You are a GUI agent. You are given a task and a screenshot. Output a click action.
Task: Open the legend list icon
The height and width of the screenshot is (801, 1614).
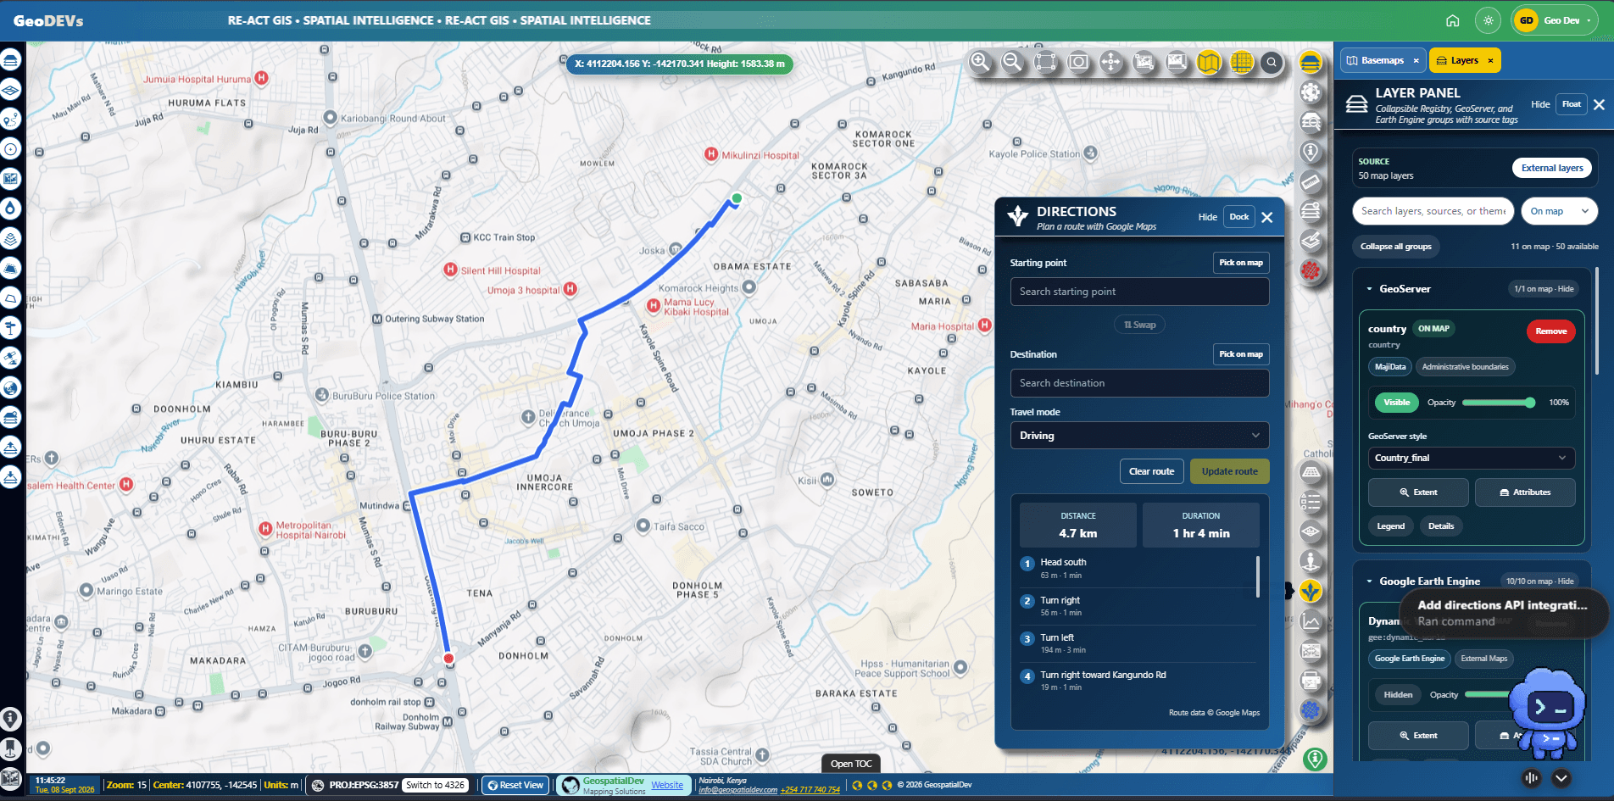[x=1311, y=502]
